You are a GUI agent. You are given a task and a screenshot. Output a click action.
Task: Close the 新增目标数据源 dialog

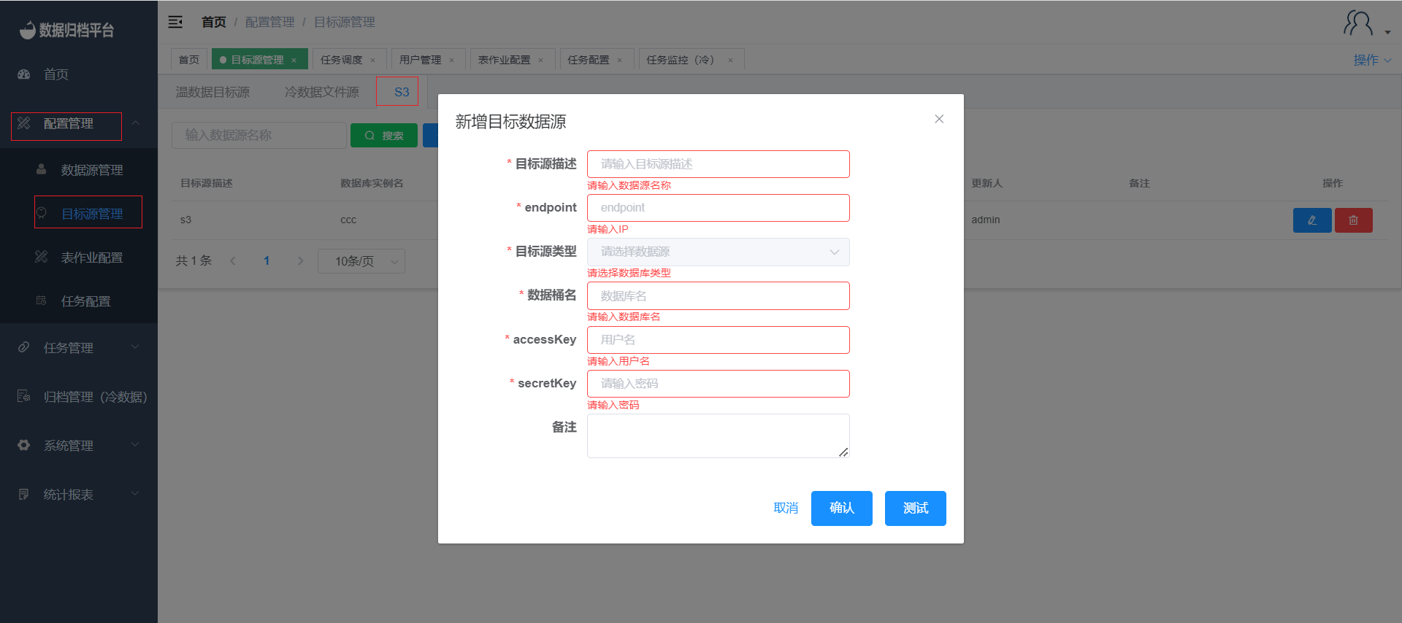(x=939, y=119)
